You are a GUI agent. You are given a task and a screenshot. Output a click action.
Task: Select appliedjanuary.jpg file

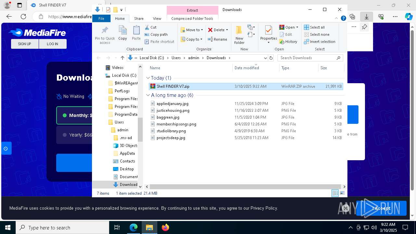pos(246,104)
